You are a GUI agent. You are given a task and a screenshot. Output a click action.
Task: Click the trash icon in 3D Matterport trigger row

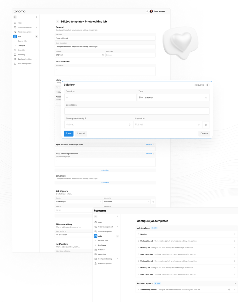[x=153, y=201]
